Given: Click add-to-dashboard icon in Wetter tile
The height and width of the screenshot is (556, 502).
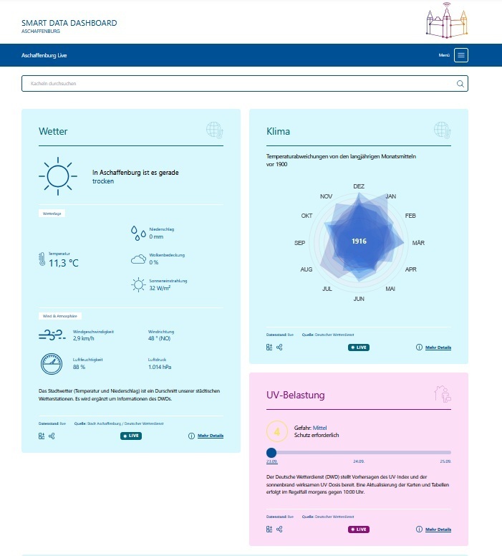Looking at the screenshot, I should click(x=42, y=436).
